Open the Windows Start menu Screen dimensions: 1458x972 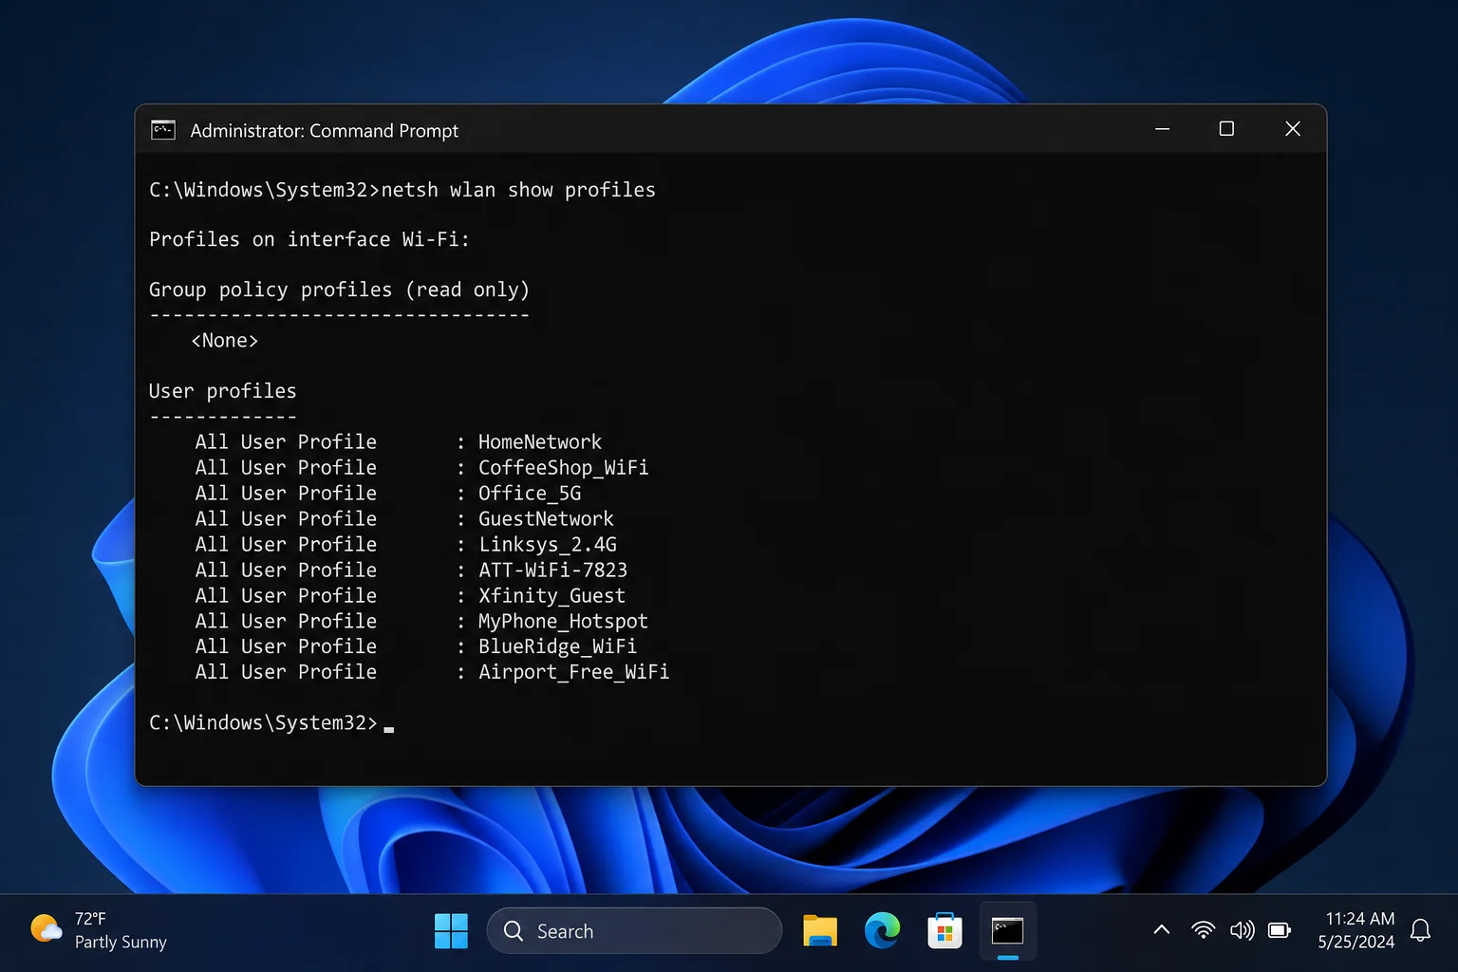[x=451, y=931]
